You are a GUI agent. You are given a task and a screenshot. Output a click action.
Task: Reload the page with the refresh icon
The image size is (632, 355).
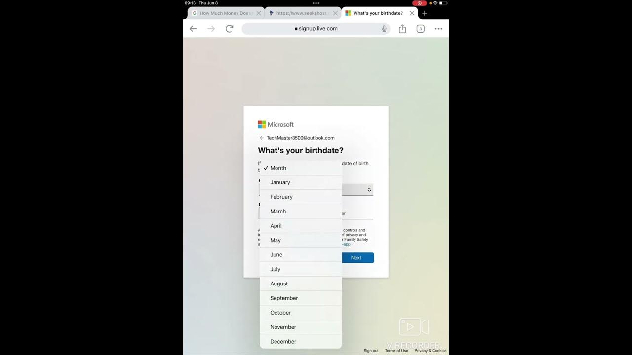pyautogui.click(x=230, y=29)
